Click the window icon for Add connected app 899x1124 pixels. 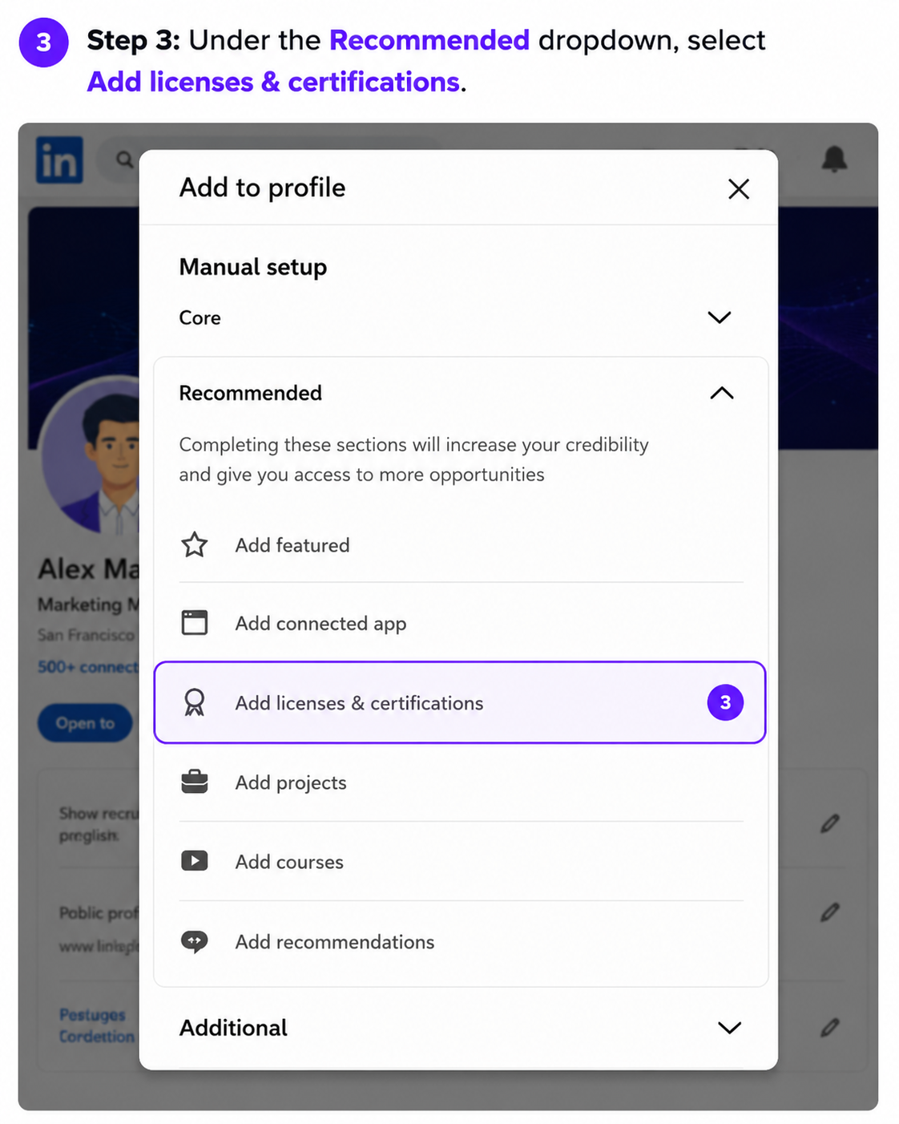194,623
